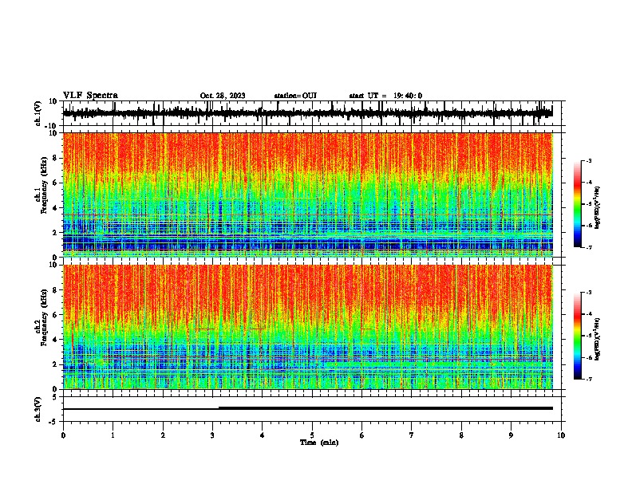Click the "5" tick on the Time axis
Screen dimensions: 632x488
click(x=312, y=435)
